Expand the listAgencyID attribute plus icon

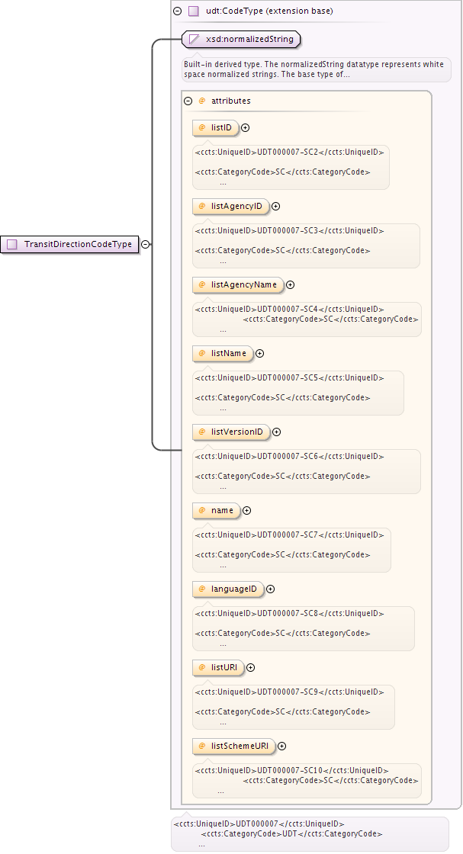276,206
